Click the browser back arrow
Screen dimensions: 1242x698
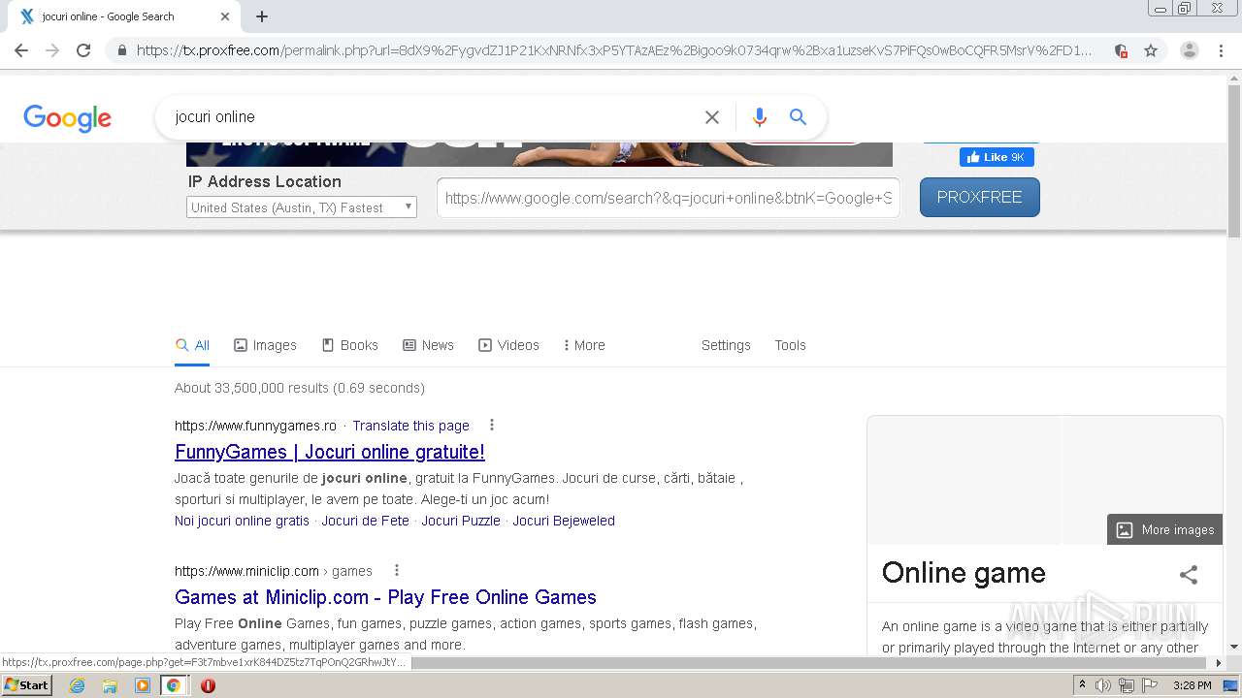(21, 50)
